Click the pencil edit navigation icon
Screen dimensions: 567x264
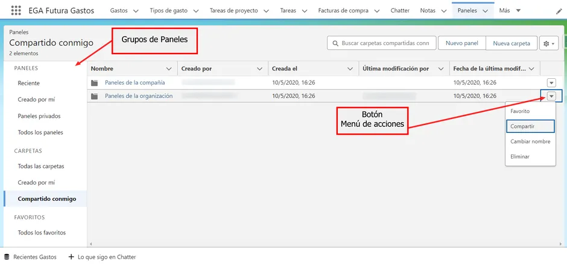(559, 11)
